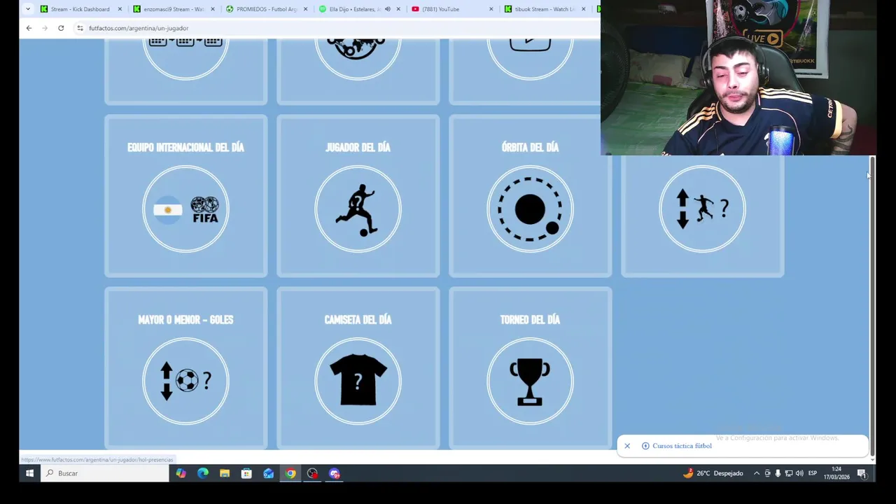Click the TORNEO DEL DÍA title
The width and height of the screenshot is (896, 504).
pos(530,319)
